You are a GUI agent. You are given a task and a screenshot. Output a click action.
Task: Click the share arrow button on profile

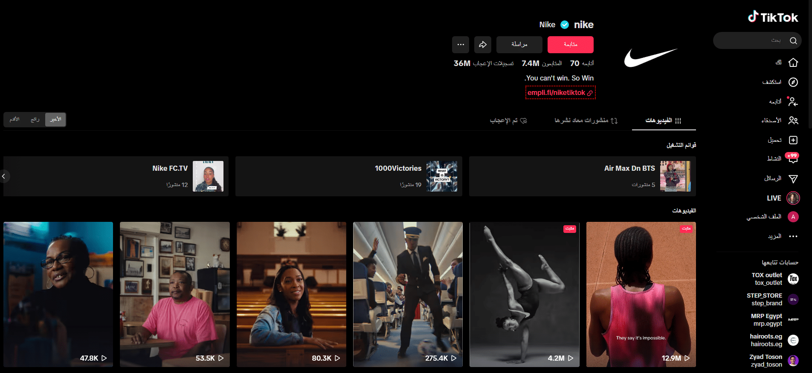pos(483,45)
